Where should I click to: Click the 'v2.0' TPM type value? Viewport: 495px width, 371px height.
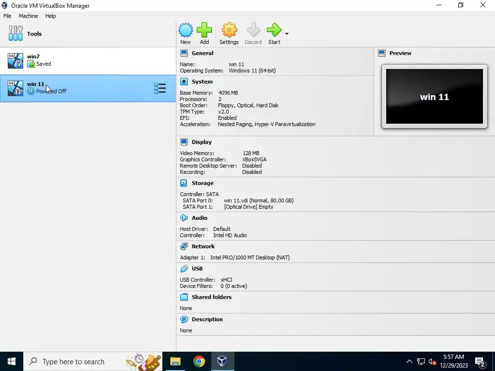click(x=223, y=112)
